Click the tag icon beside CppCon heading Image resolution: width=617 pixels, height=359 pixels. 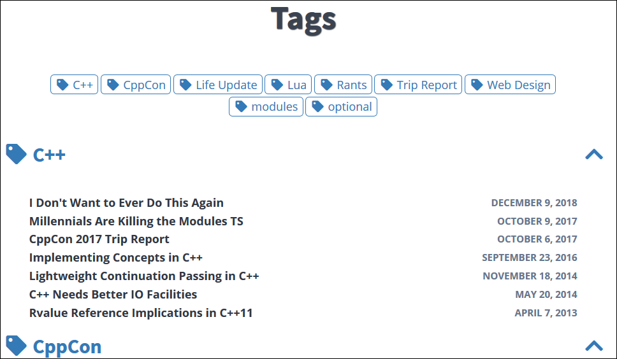click(x=16, y=346)
